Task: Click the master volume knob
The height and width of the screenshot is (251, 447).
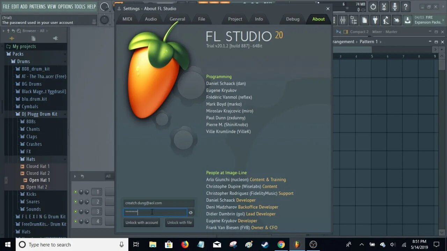Action: pos(104,7)
